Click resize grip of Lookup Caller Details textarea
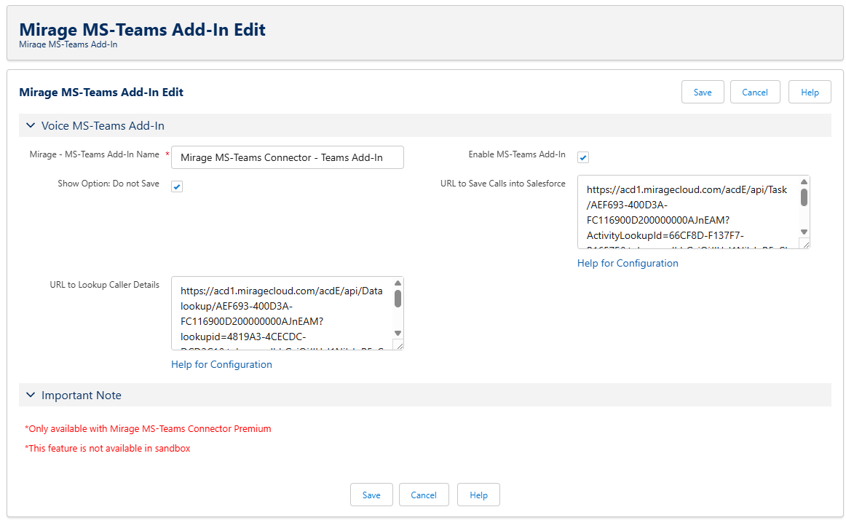 [x=399, y=345]
